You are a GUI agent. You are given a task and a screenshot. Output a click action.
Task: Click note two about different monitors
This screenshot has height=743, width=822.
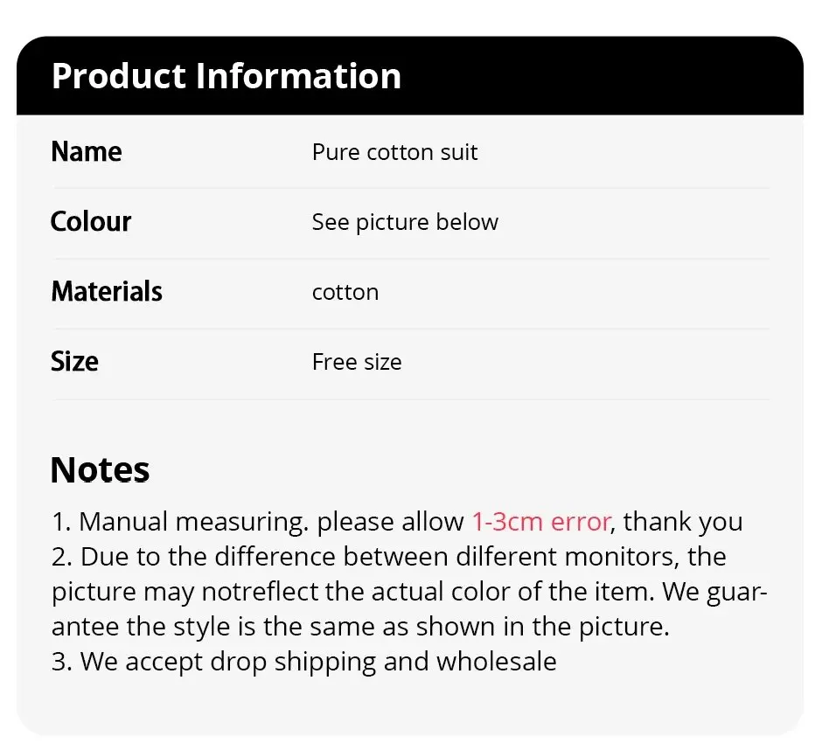coord(389,557)
